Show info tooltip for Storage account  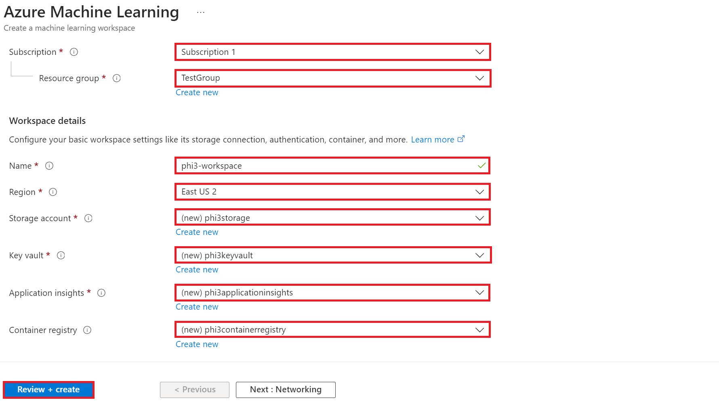click(88, 218)
